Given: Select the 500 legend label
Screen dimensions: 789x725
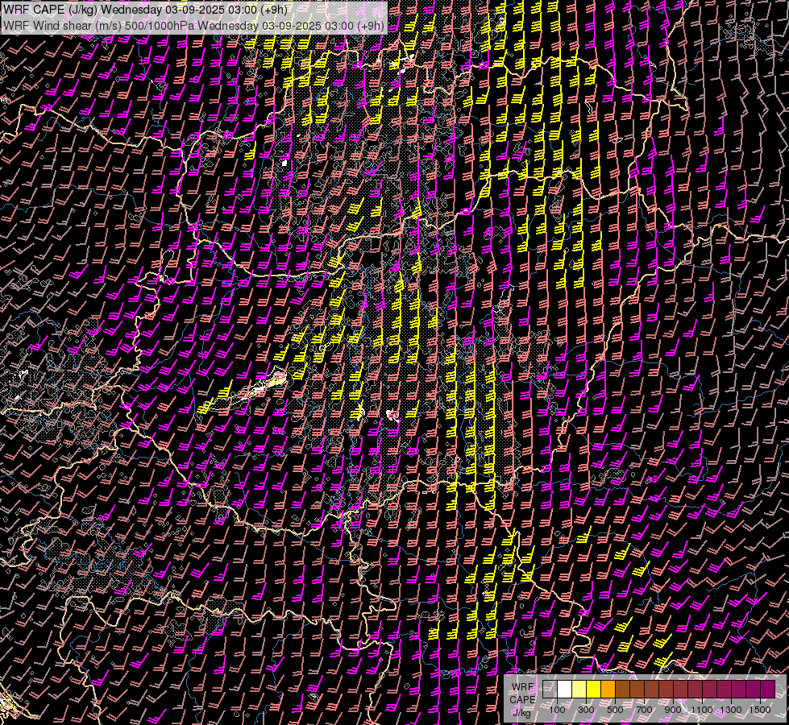Looking at the screenshot, I should tap(615, 710).
